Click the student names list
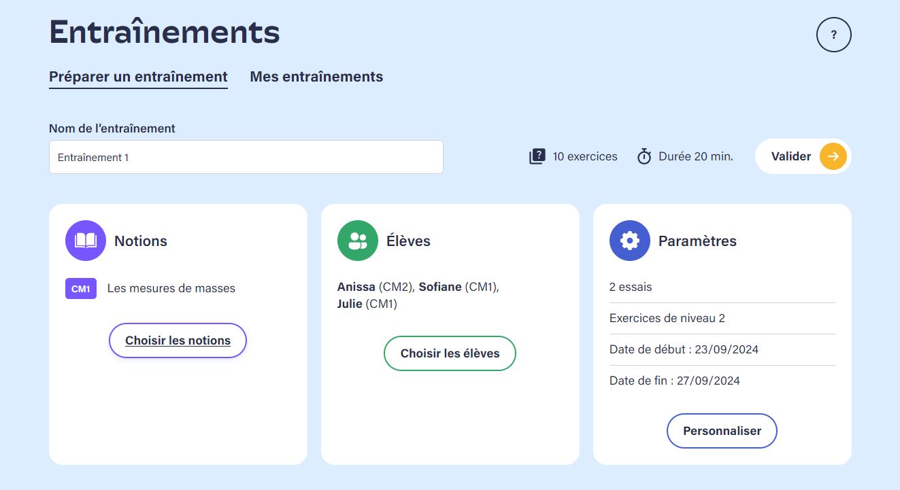 [x=418, y=296]
